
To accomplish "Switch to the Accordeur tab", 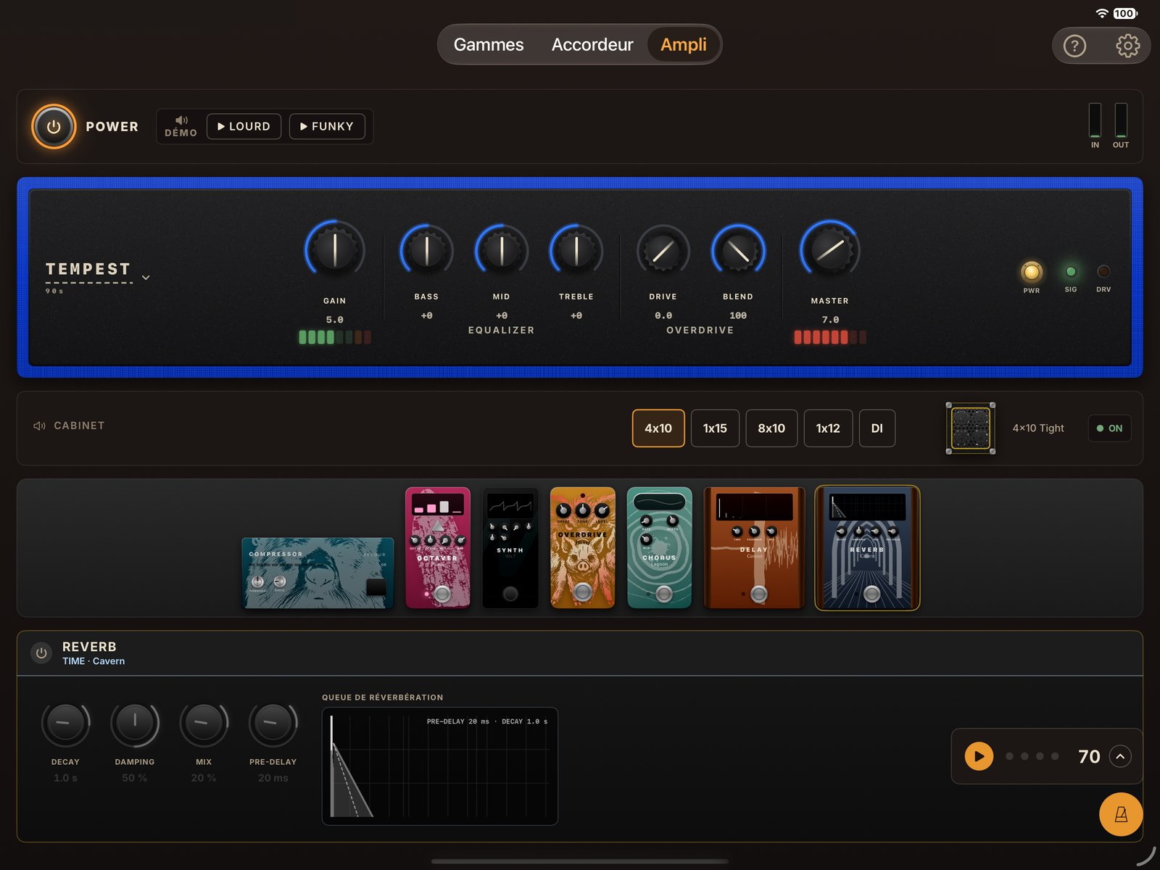I will (x=592, y=45).
